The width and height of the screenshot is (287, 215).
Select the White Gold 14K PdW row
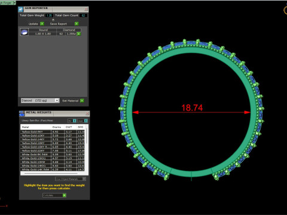[53, 170]
